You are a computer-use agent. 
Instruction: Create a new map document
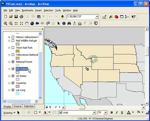pyautogui.click(x=6, y=17)
